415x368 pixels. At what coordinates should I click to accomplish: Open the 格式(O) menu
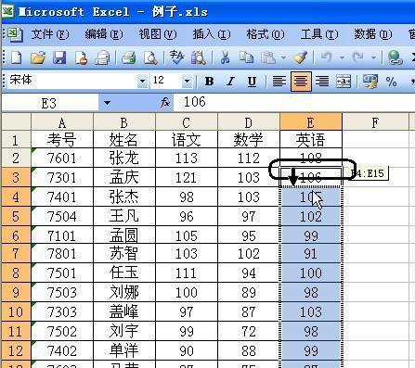[266, 34]
